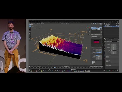Image resolution: width=122 pixels, height=92 pixels.
Task: Click the Location X value field
Action: tap(113, 44)
